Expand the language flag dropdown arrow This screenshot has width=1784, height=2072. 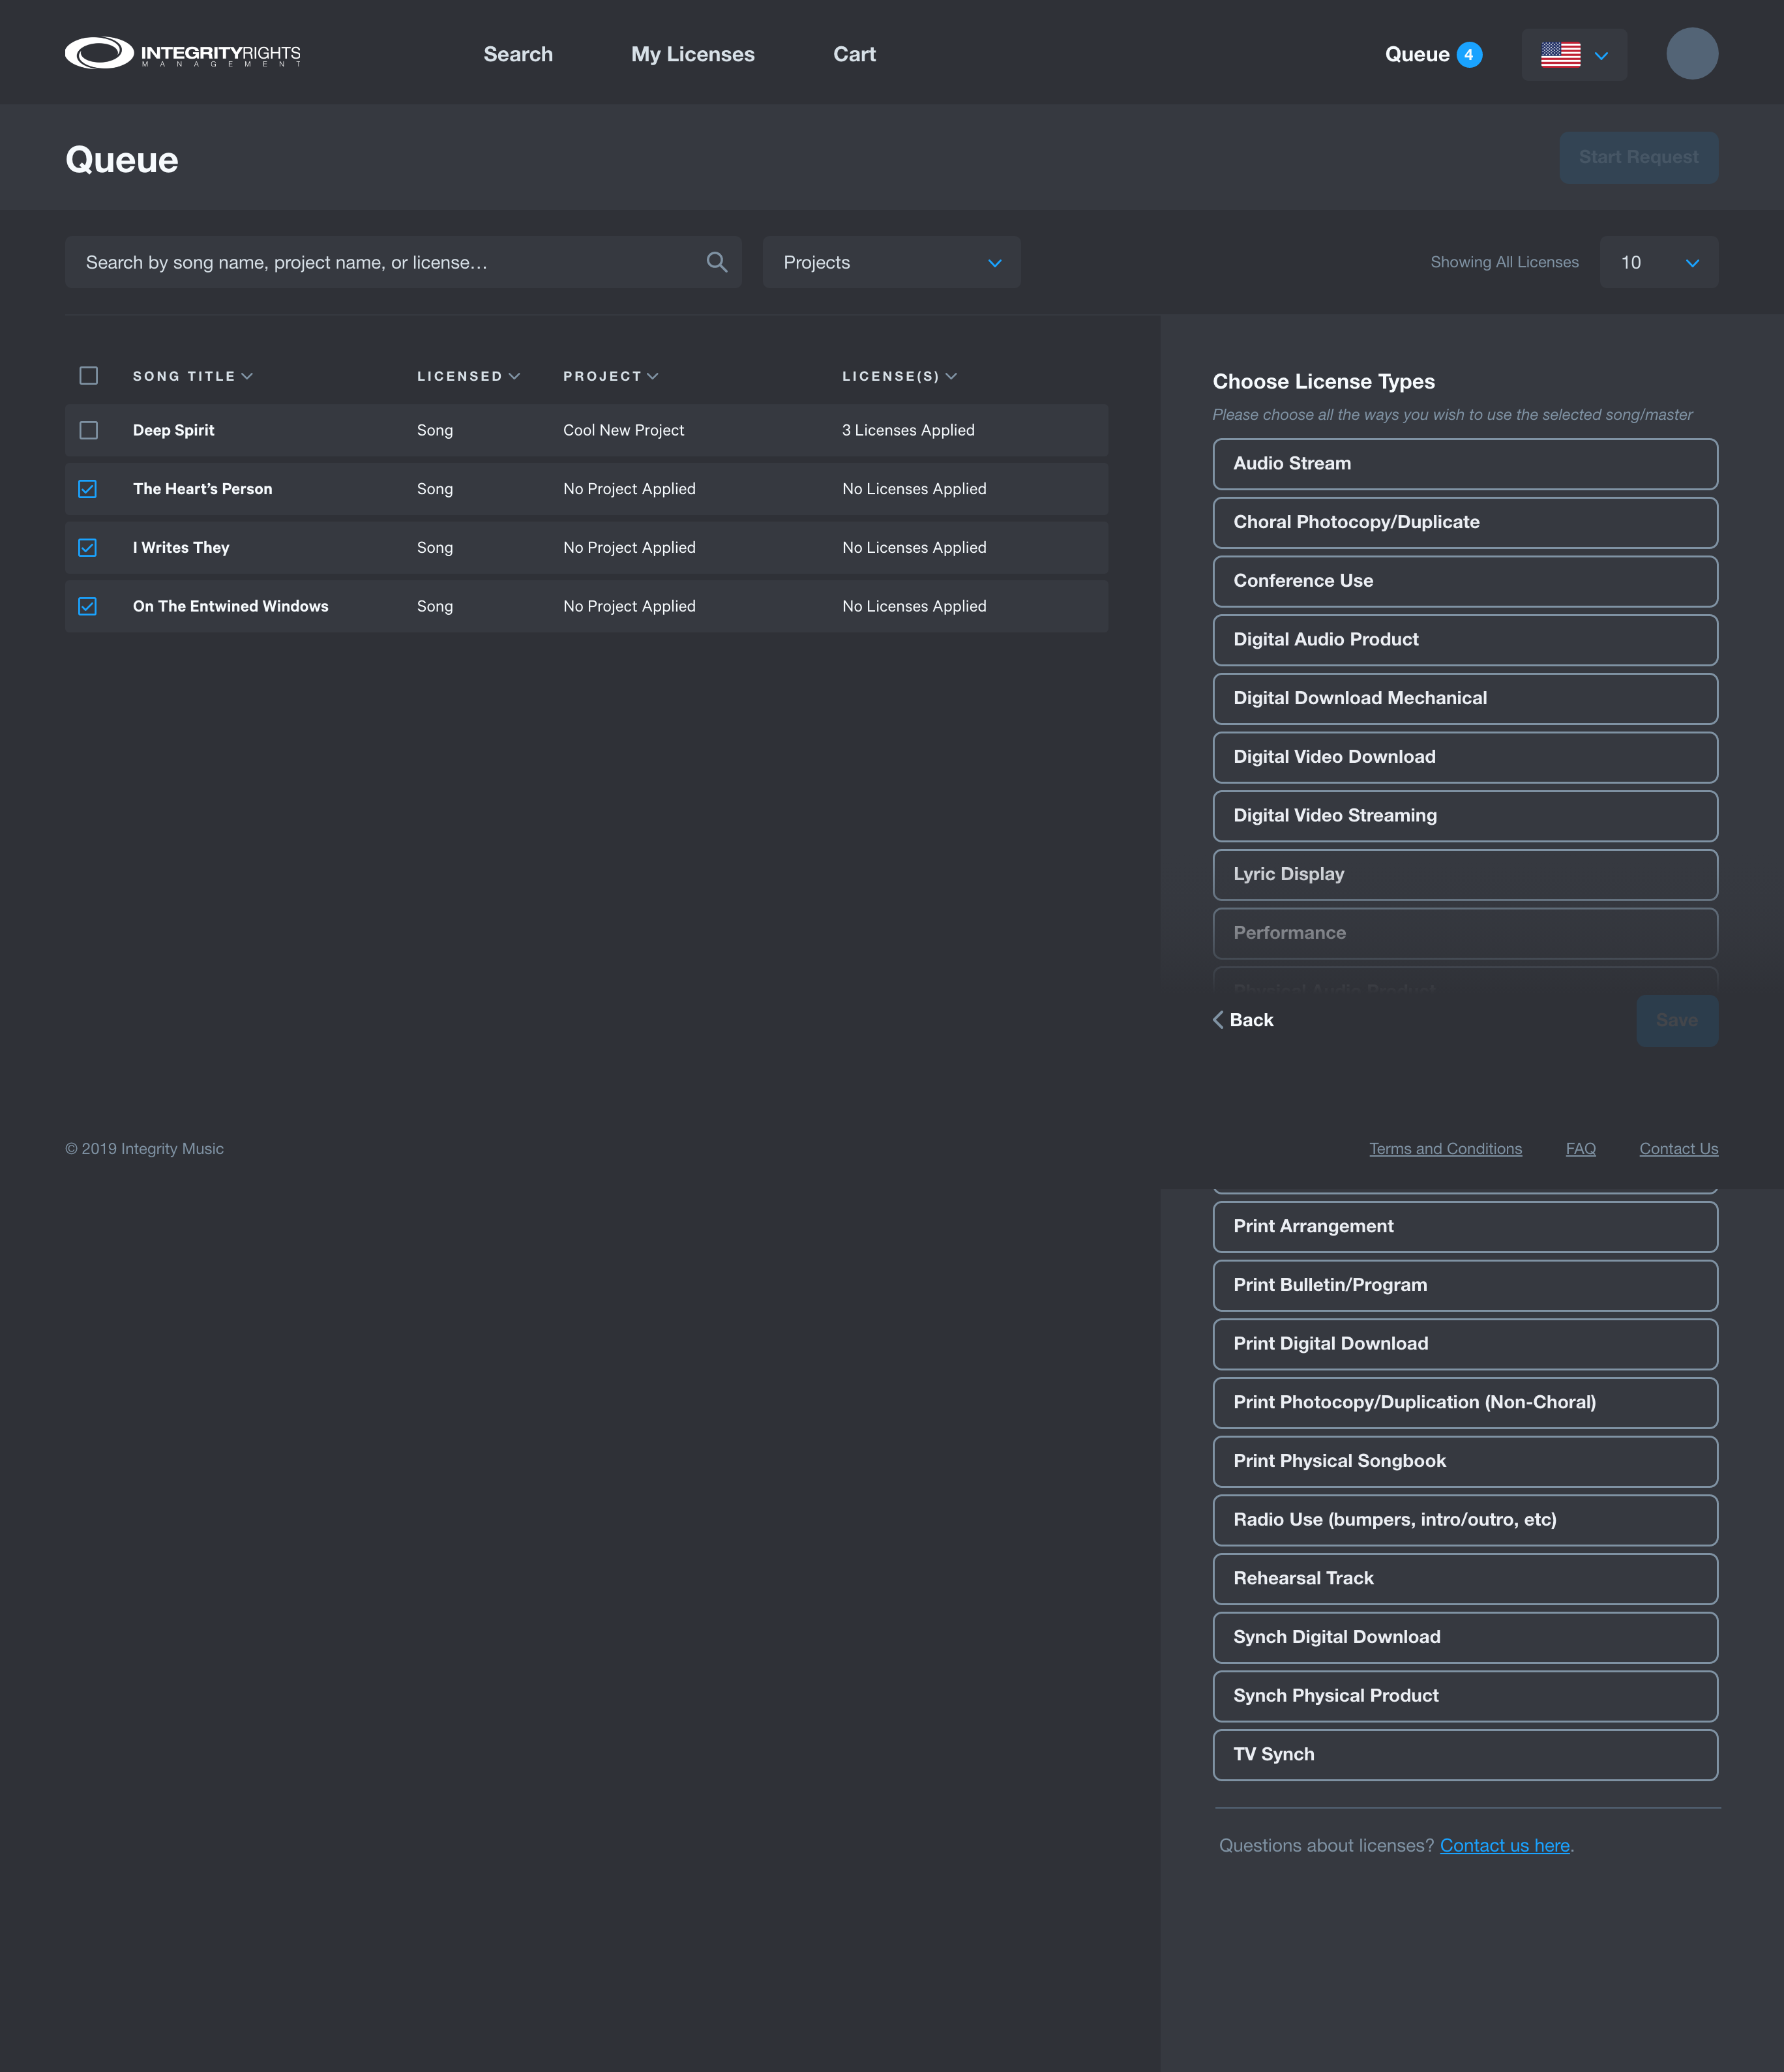click(x=1601, y=56)
